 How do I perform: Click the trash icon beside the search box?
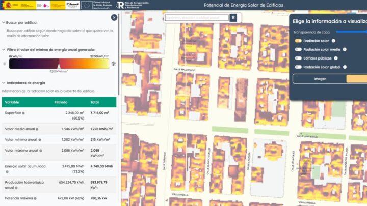pos(233,18)
